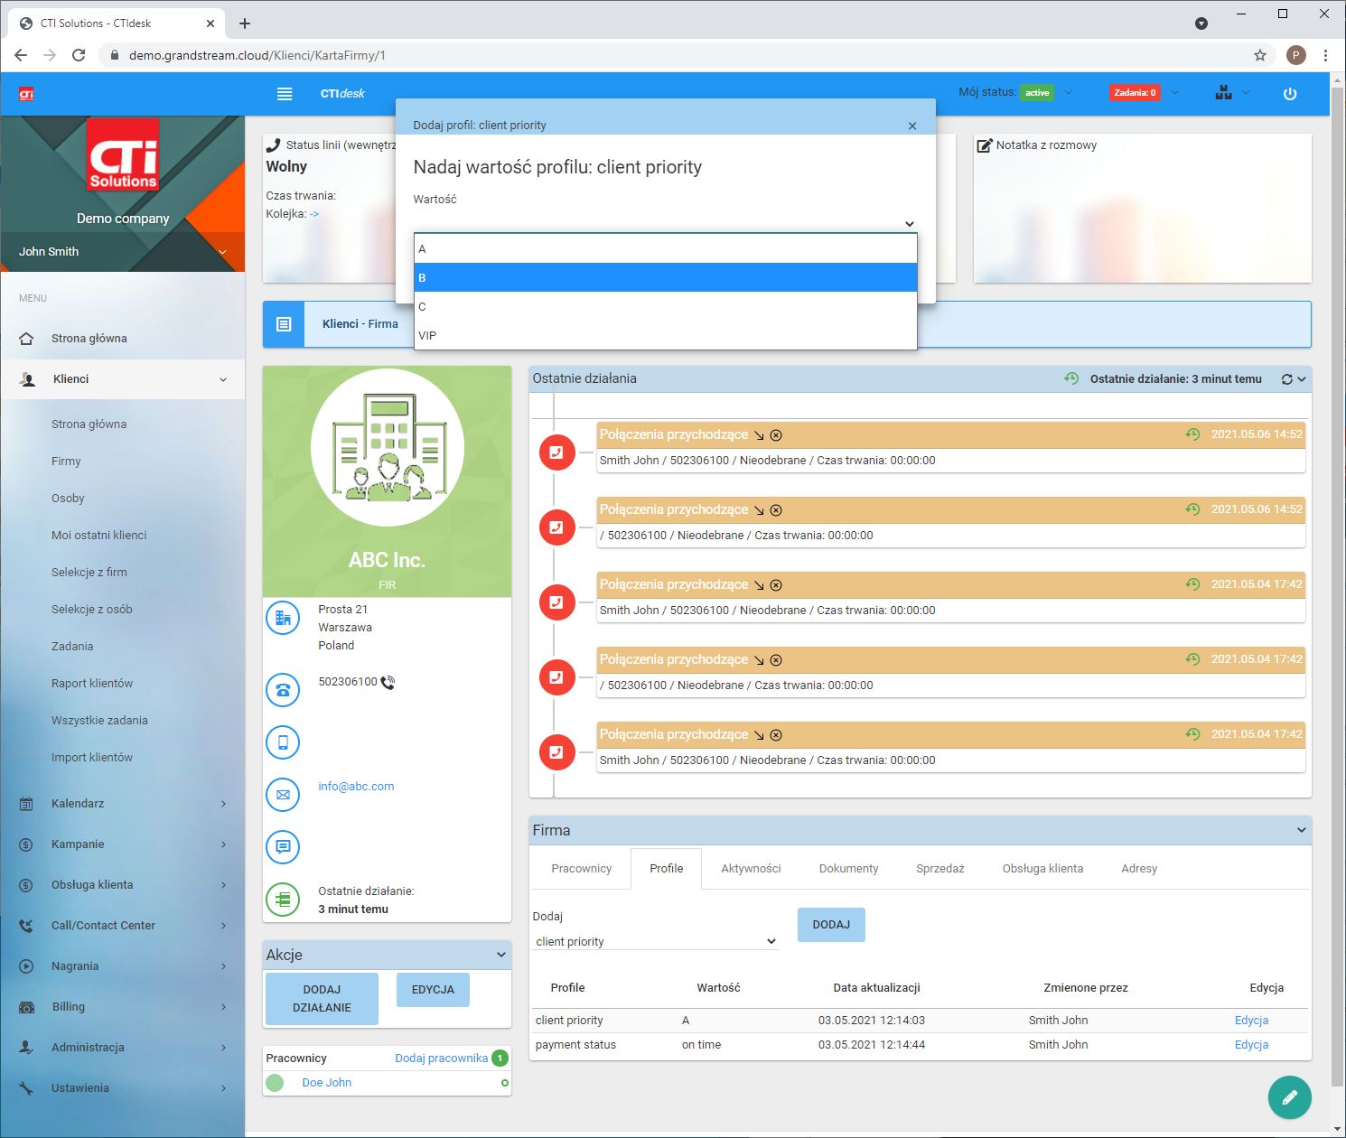
Task: Click the CTI logo in top-left corner
Action: tap(26, 93)
